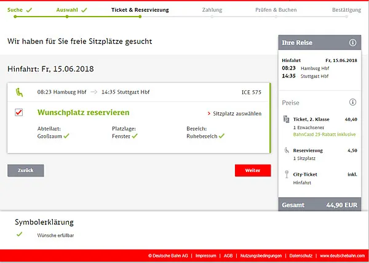Open the Sitzplatz auswählen link
Screen dimensions: 369x263
click(237, 114)
